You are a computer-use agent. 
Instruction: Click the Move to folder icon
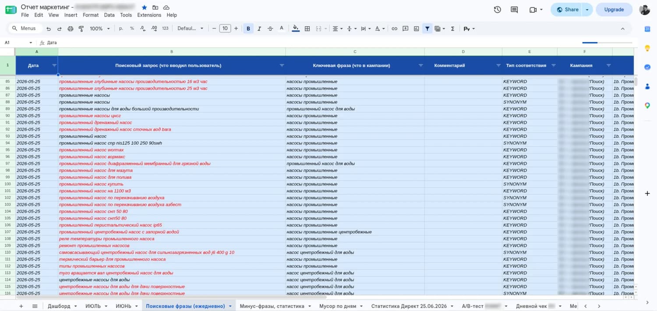click(155, 7)
